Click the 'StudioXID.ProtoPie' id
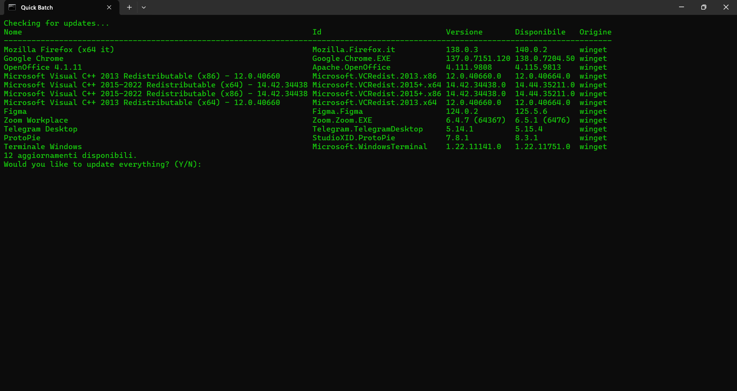This screenshot has width=737, height=391. pos(354,138)
